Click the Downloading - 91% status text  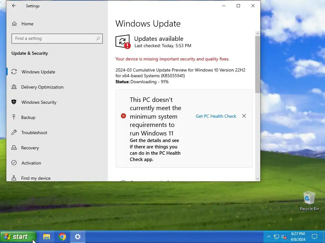(x=149, y=82)
